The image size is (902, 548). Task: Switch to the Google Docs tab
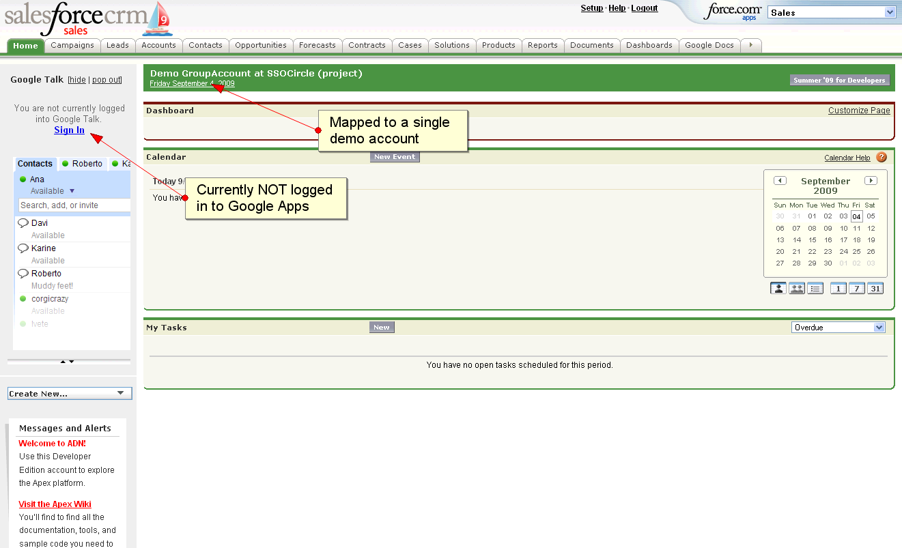709,45
